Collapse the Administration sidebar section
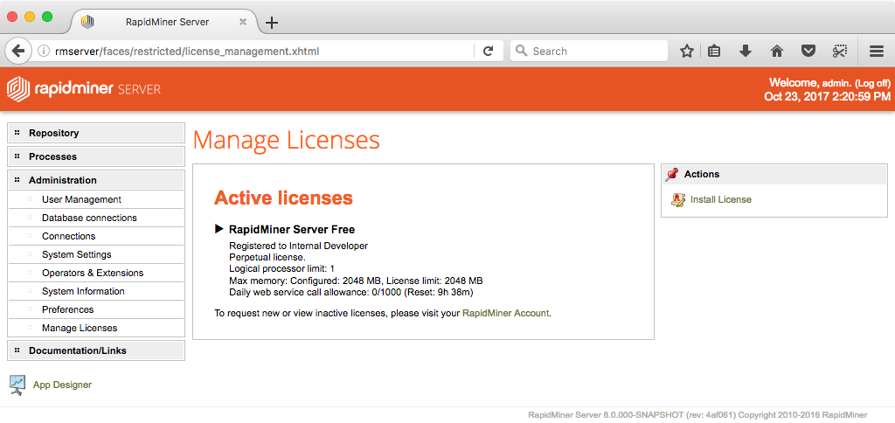The image size is (895, 423). click(x=62, y=180)
